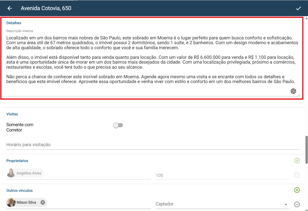Click the Detalhes section heading
308x211 pixels.
(x=14, y=23)
